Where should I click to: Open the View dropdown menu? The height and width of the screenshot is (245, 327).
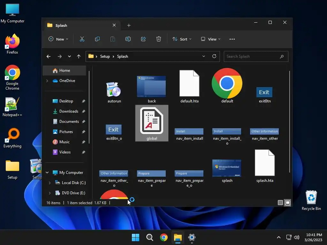coord(211,39)
